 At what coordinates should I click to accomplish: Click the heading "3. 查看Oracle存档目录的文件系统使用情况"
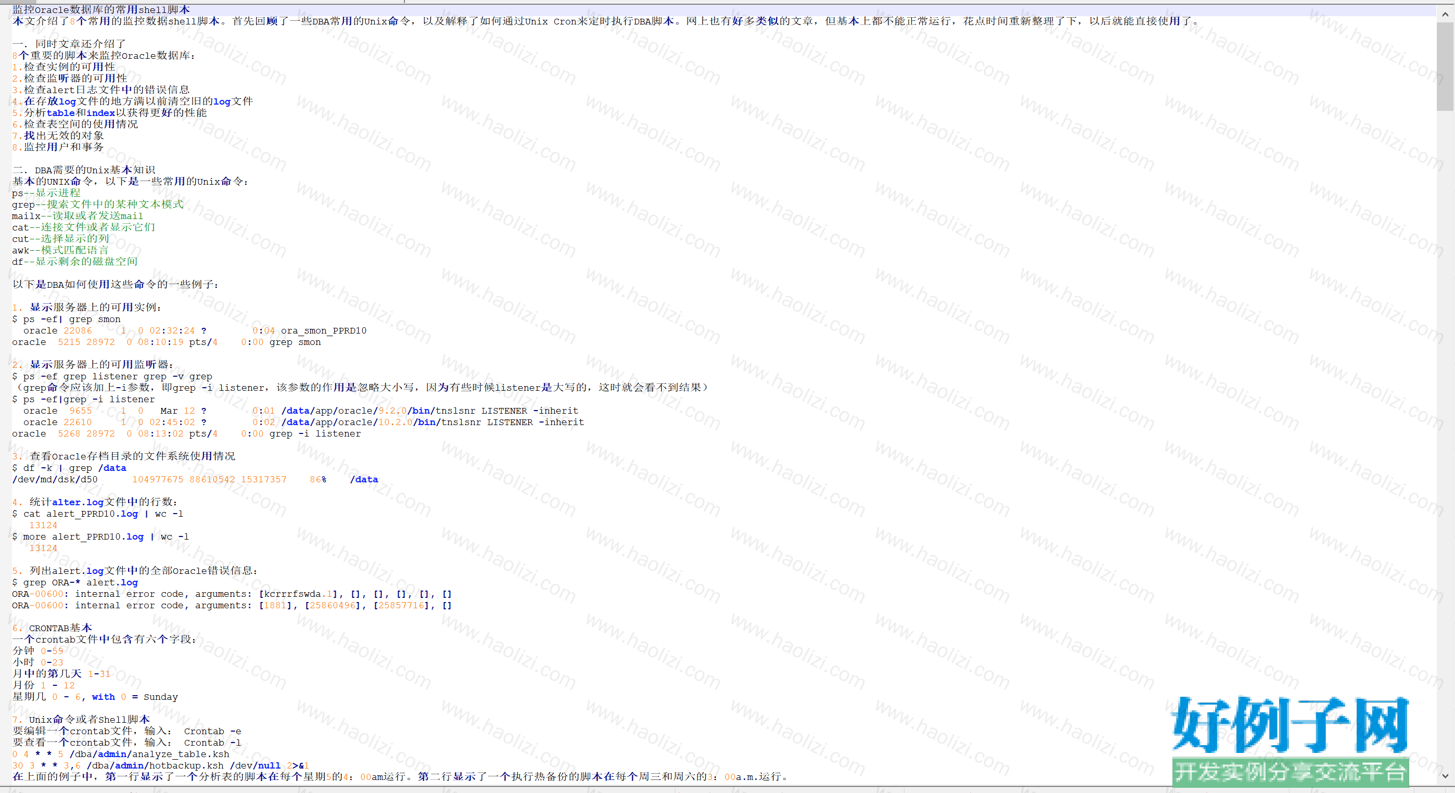[x=124, y=456]
